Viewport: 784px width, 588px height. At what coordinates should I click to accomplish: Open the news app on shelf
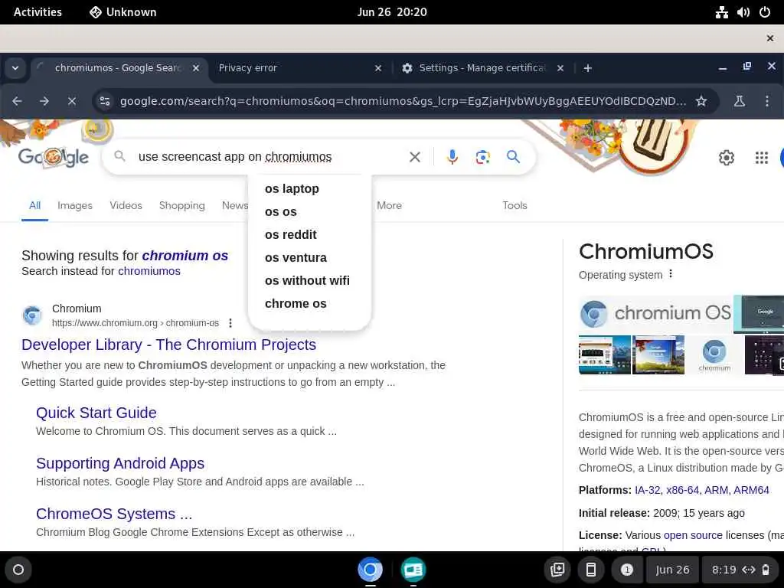pos(413,570)
